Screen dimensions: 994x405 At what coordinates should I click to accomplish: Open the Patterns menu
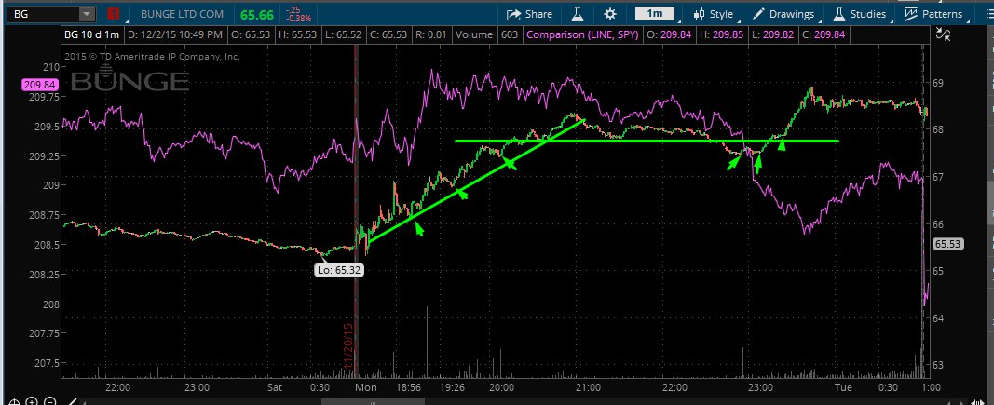934,14
